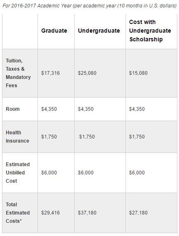The image size is (179, 236).
Task: Select the graduate $6,000 unbilled cost
Action: 49,173
